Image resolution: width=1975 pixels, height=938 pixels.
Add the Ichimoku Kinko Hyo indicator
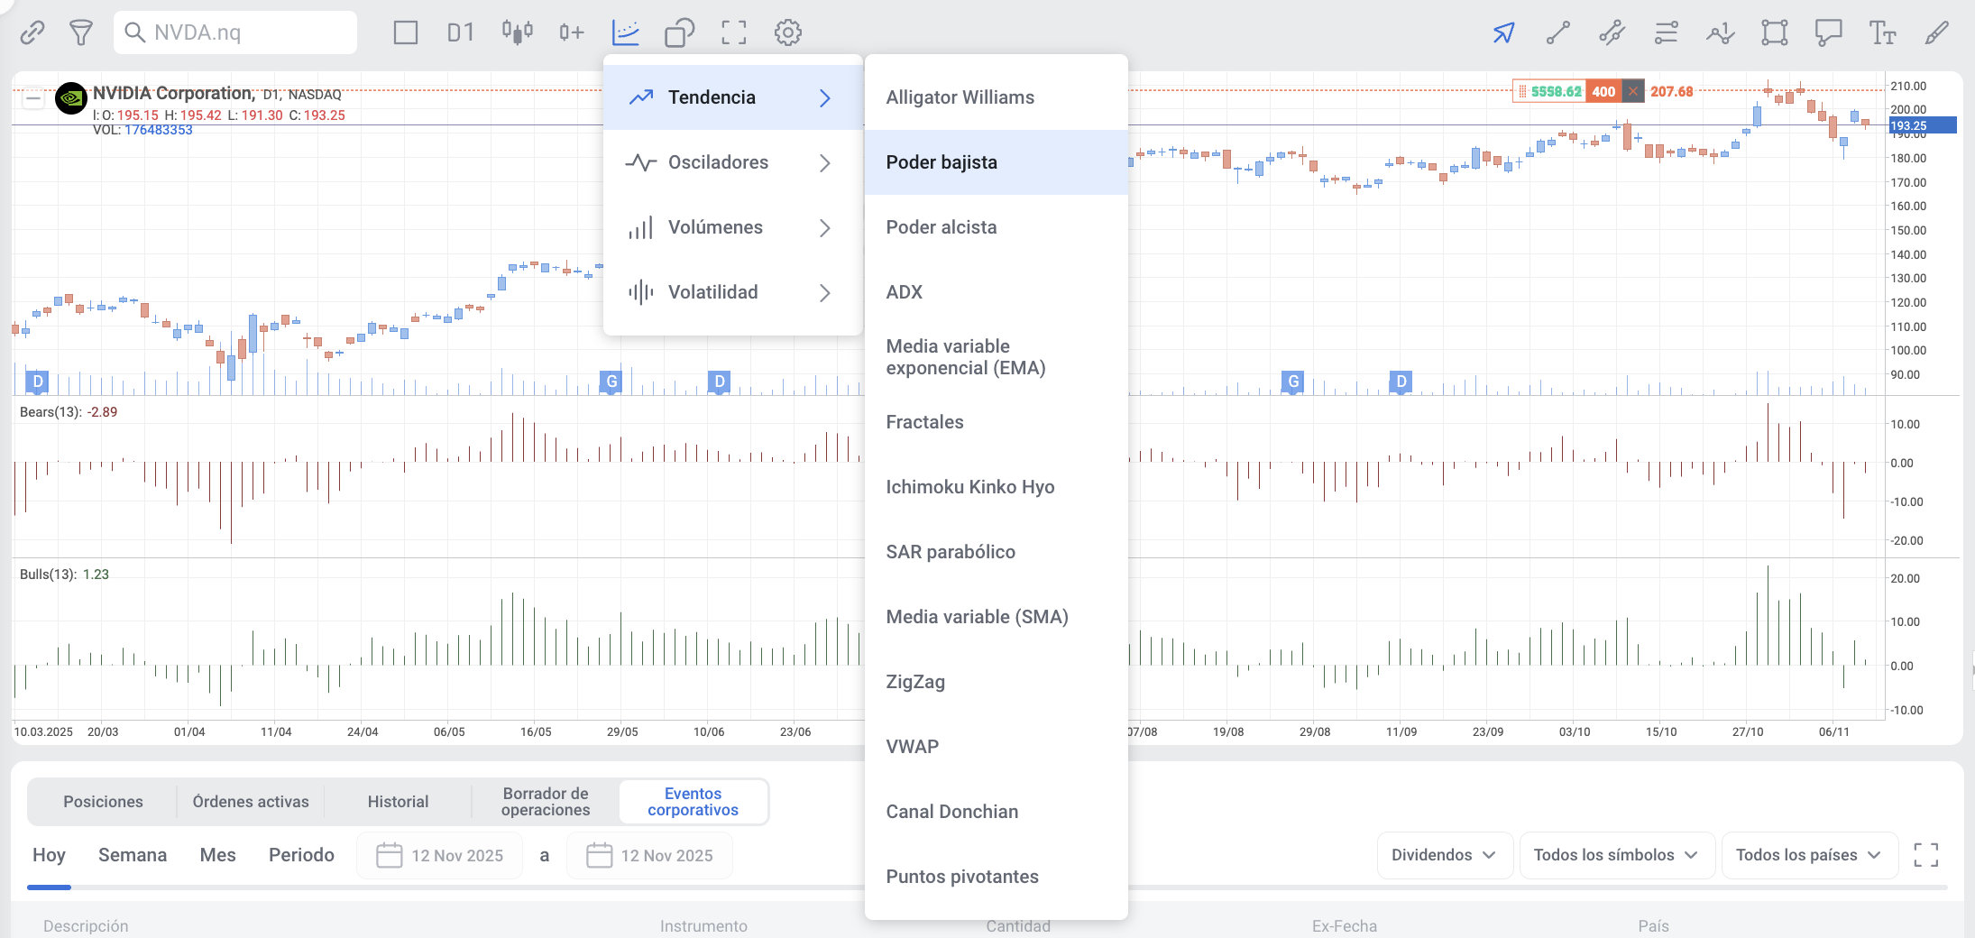coord(997,487)
